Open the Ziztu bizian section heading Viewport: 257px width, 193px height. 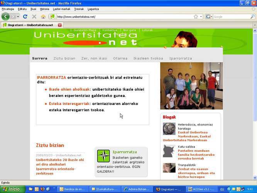tap(50, 145)
